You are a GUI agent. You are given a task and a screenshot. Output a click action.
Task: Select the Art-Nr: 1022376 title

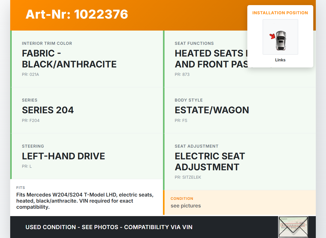(x=77, y=14)
